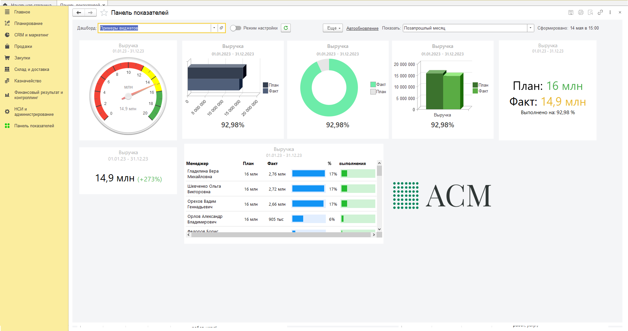The image size is (628, 331).
Task: Click the table scroll-right arrow
Action: [374, 235]
